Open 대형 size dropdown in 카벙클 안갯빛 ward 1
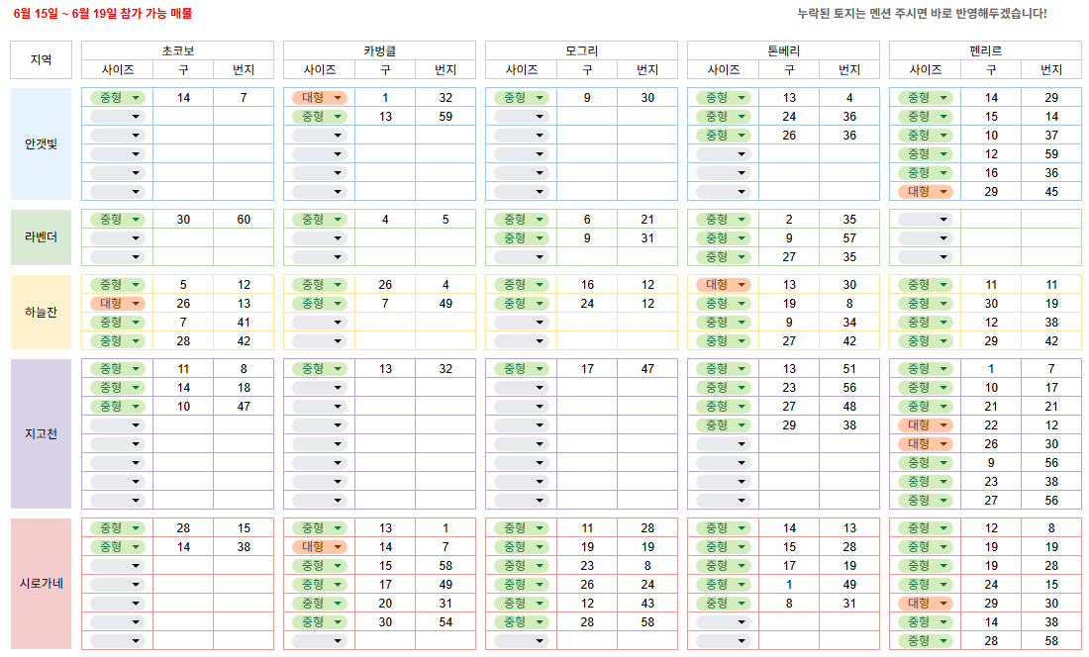 coord(320,98)
